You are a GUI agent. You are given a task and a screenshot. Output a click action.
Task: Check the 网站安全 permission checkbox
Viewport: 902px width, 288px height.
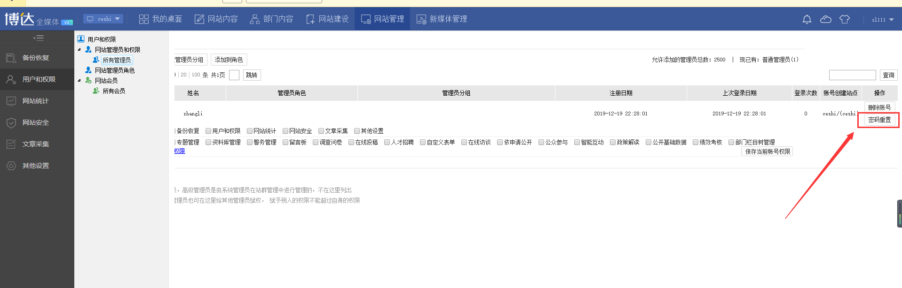tap(285, 131)
